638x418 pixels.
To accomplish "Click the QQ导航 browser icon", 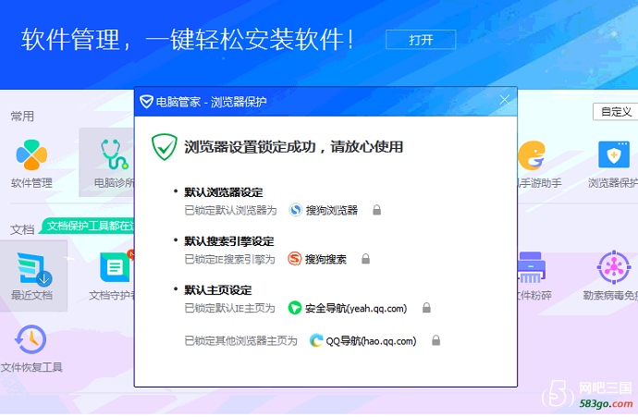I will (x=316, y=340).
